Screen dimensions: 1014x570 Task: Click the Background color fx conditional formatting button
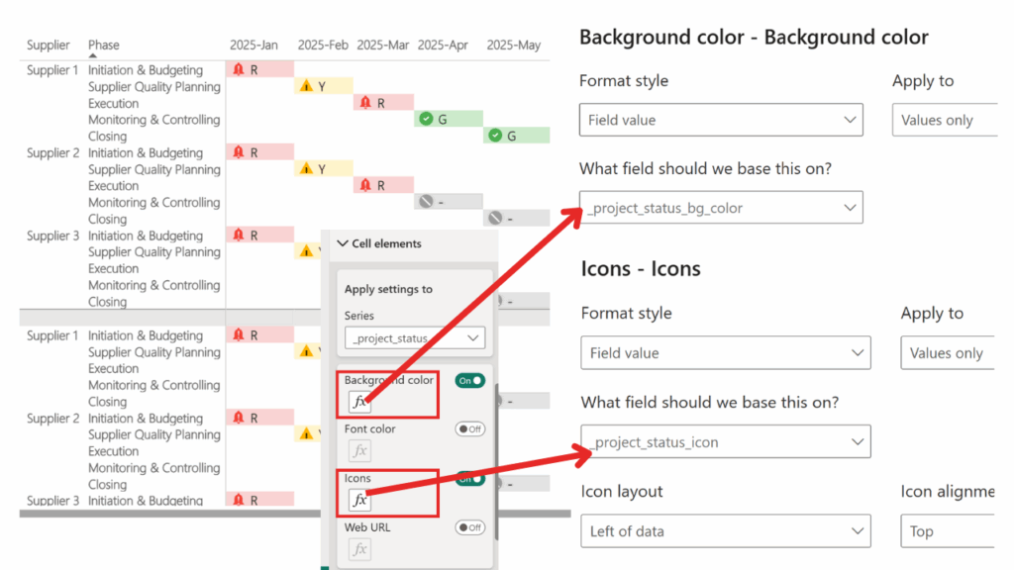(360, 402)
